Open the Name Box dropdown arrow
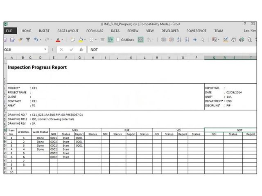 (x=45, y=49)
